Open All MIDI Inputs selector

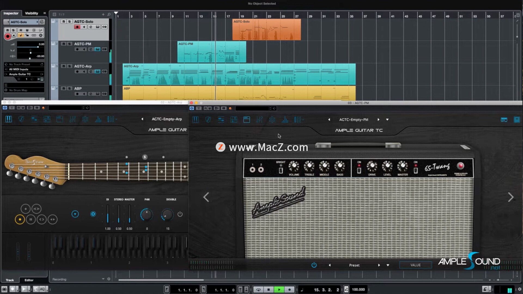point(24,69)
